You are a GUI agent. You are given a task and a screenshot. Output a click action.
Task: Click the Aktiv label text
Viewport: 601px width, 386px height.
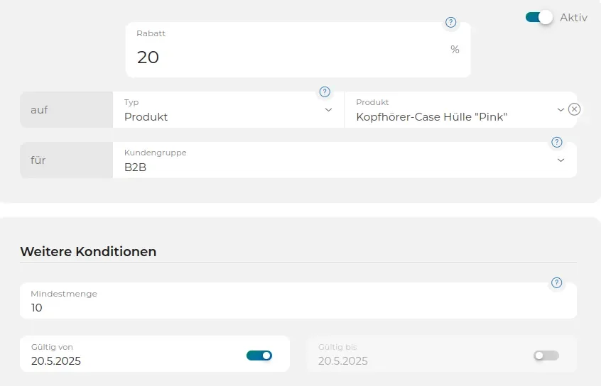point(573,18)
